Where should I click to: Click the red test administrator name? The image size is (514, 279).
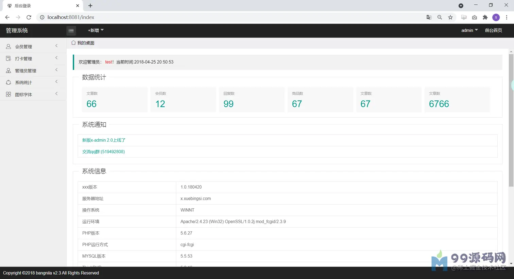108,62
